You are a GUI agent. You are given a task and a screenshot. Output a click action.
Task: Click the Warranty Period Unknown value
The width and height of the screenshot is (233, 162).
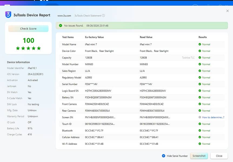pos(33,116)
